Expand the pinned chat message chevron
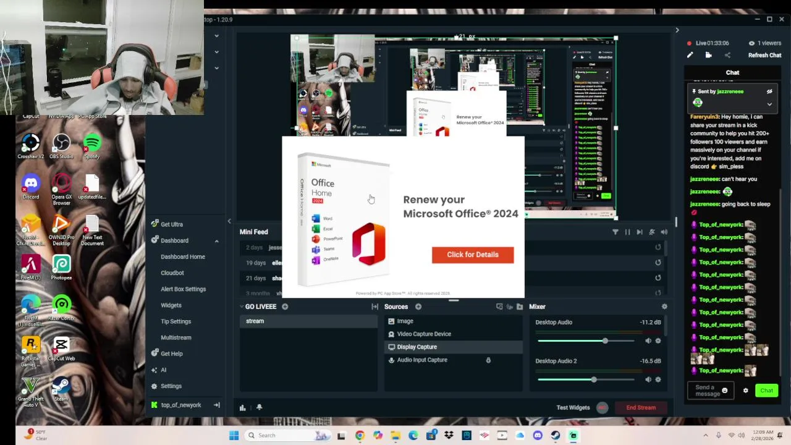The width and height of the screenshot is (791, 445). 769,104
